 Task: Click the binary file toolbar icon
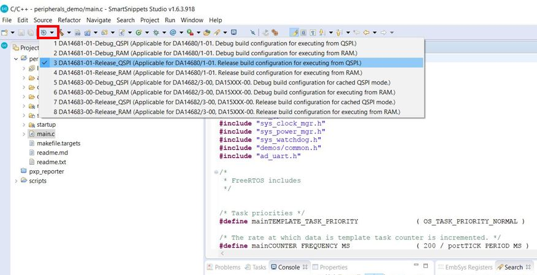tap(78, 32)
